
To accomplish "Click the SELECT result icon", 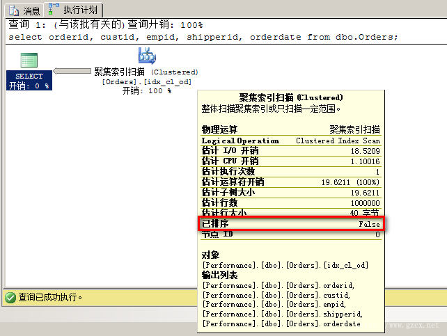I will pyautogui.click(x=29, y=60).
